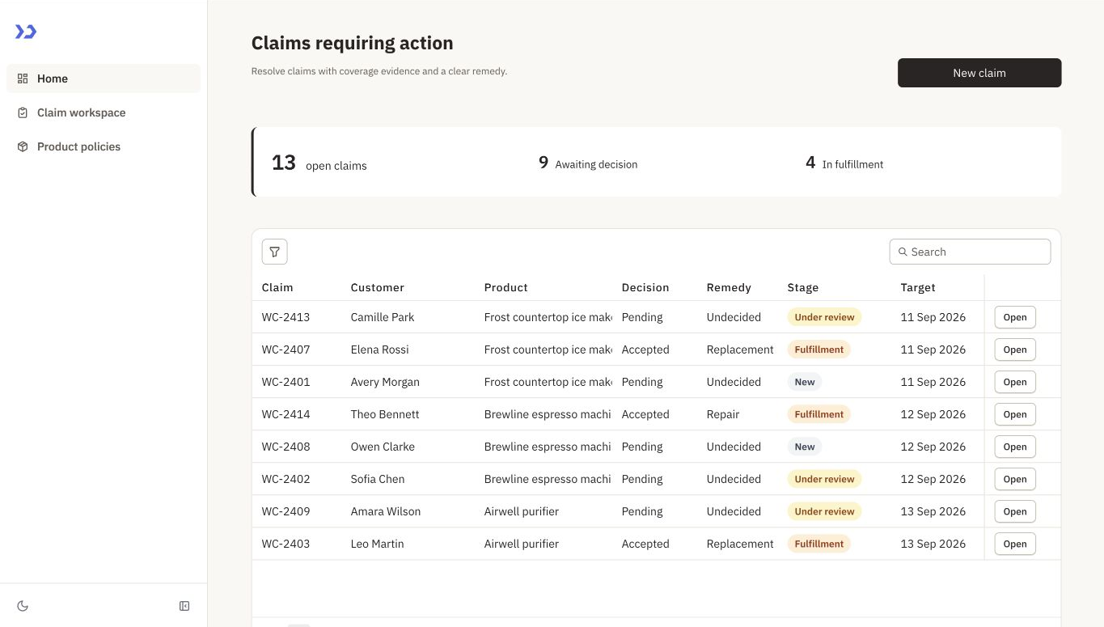The image size is (1104, 627).
Task: Open claim WC-2403 for Leo Martin
Action: [1015, 544]
